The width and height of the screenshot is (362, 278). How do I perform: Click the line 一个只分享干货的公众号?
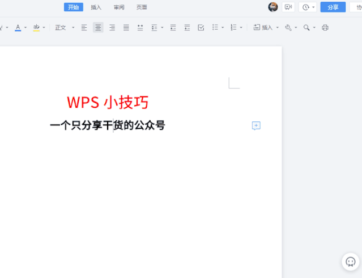tap(108, 125)
